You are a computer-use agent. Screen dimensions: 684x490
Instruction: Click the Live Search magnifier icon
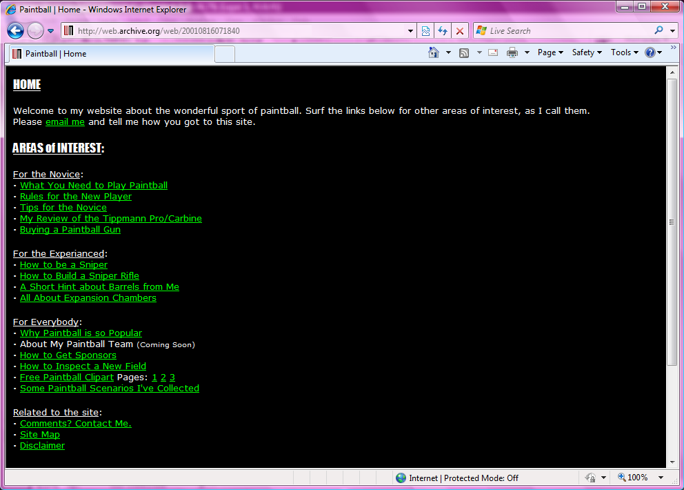coord(658,30)
